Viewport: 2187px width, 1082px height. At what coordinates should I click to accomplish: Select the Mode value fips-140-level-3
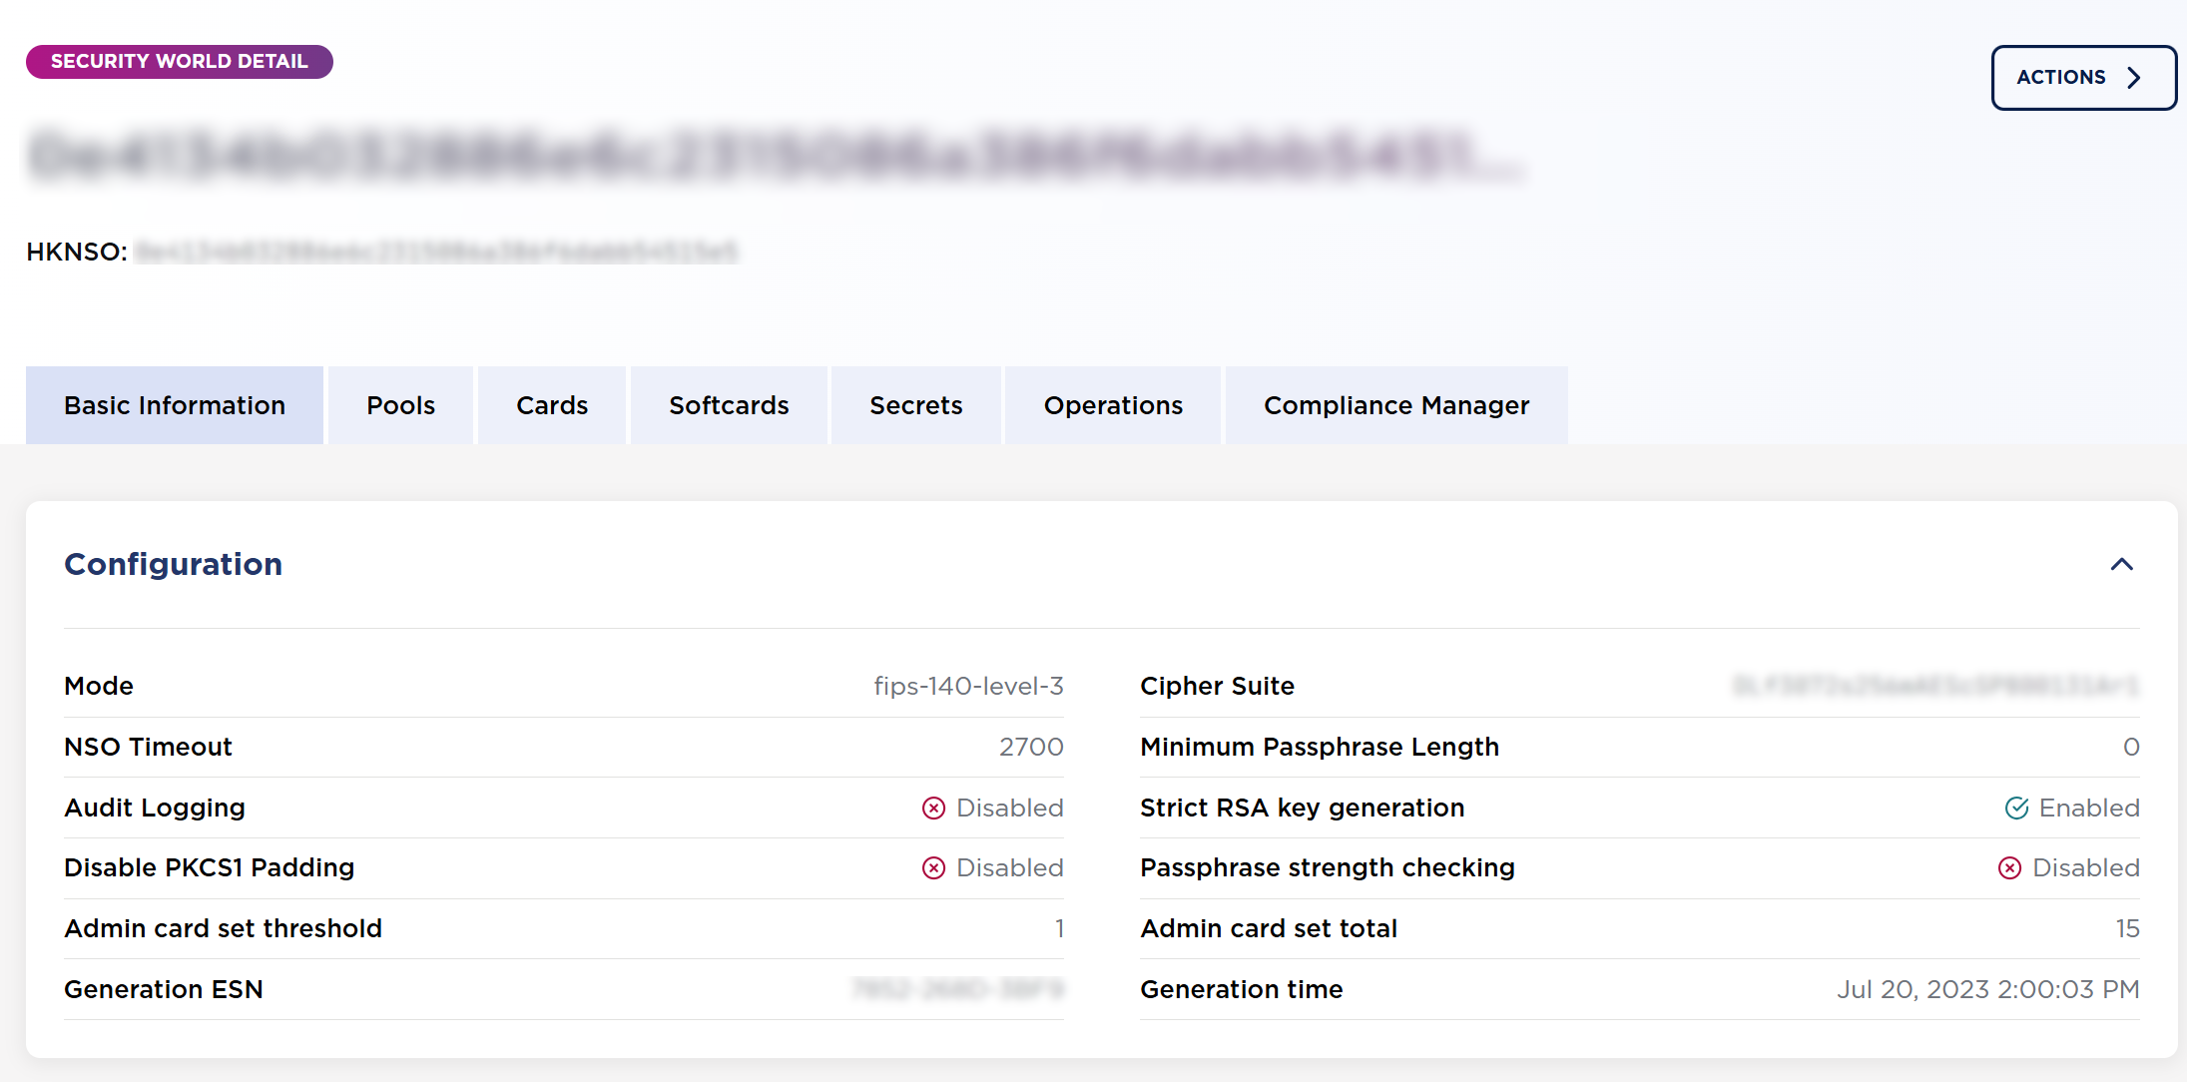point(968,686)
